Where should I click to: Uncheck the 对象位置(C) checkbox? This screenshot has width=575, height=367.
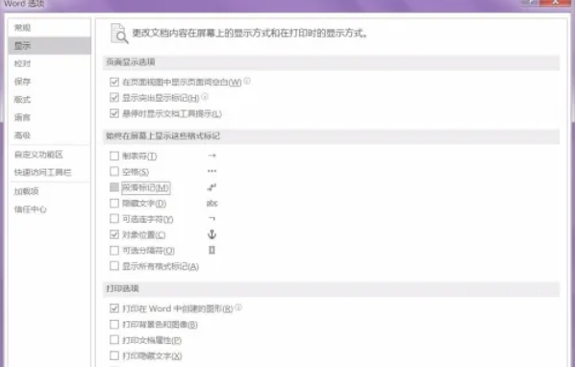point(114,234)
